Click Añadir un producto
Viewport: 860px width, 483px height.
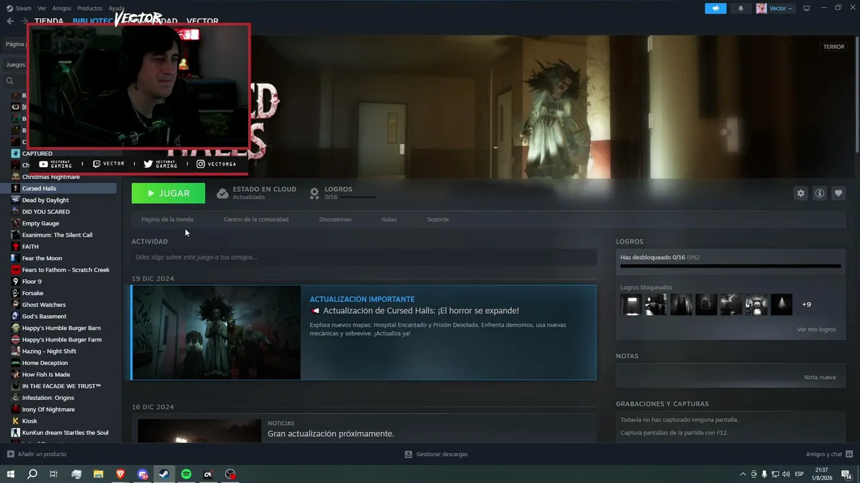[x=36, y=454]
